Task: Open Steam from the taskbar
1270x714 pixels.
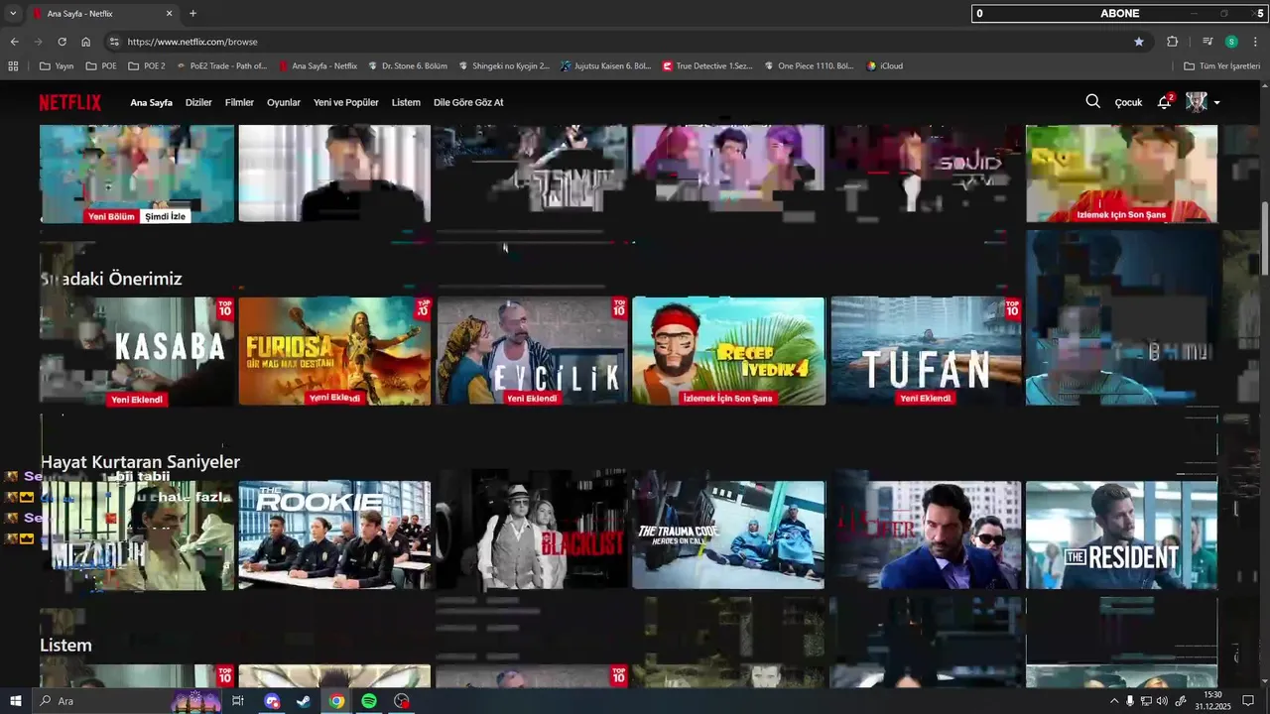Action: point(304,701)
